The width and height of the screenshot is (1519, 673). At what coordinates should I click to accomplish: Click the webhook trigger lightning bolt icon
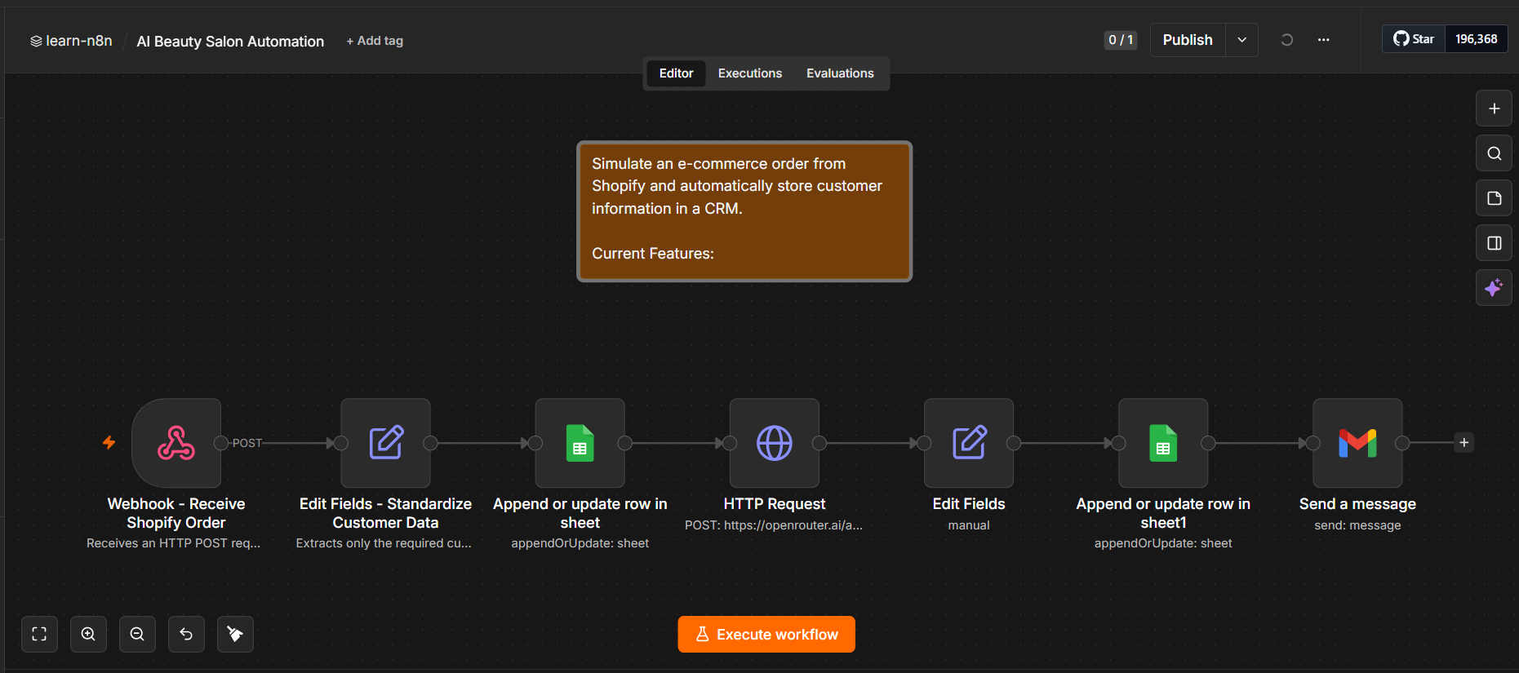click(109, 442)
